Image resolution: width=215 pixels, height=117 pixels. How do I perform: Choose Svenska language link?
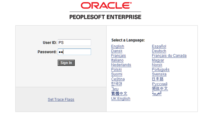click(x=159, y=74)
